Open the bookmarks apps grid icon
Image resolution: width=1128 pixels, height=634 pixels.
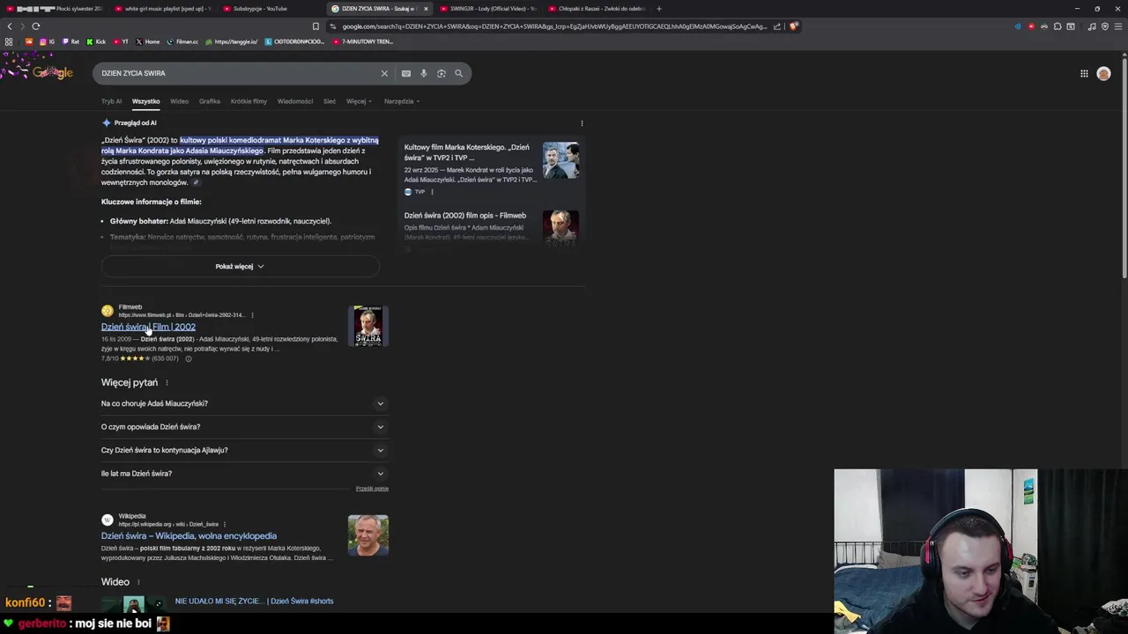tap(9, 41)
